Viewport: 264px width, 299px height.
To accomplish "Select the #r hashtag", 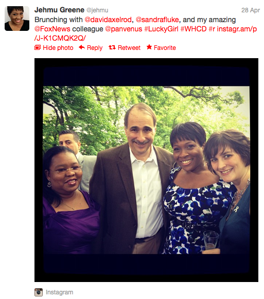I will (x=212, y=29).
